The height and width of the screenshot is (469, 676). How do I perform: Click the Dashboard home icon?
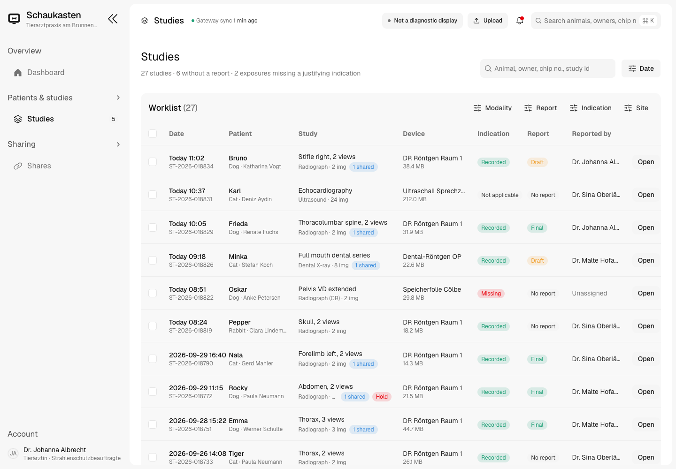tap(18, 73)
